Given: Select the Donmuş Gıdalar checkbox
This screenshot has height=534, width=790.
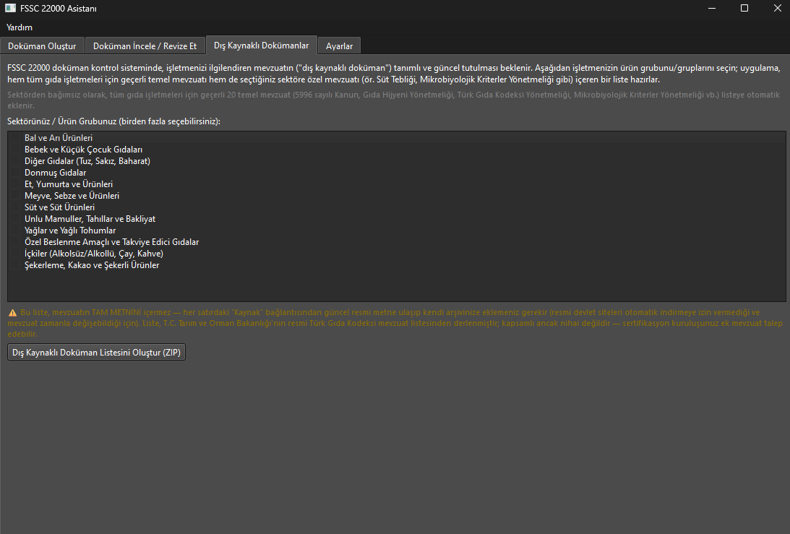Looking at the screenshot, I should click(x=16, y=172).
